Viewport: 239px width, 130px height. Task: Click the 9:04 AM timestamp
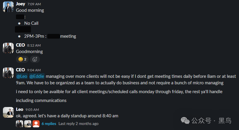point(34,70)
